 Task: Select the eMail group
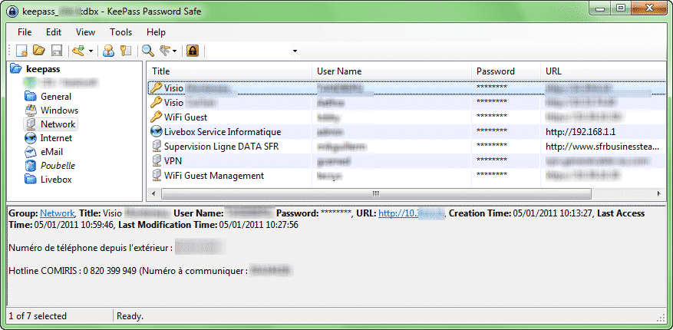(x=51, y=151)
